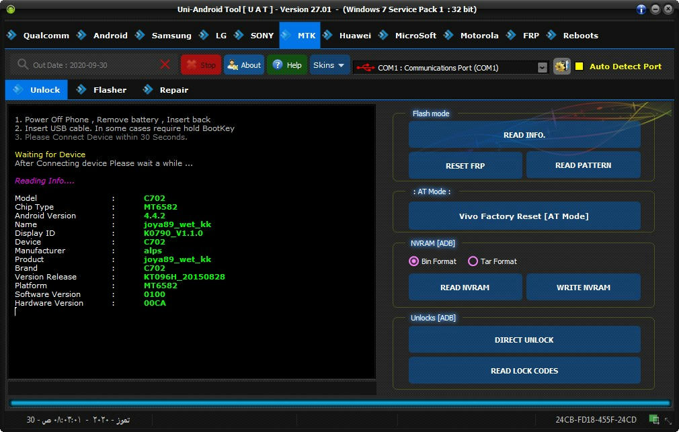Click the Chip Type value MT6582
This screenshot has height=432, width=679.
(160, 207)
